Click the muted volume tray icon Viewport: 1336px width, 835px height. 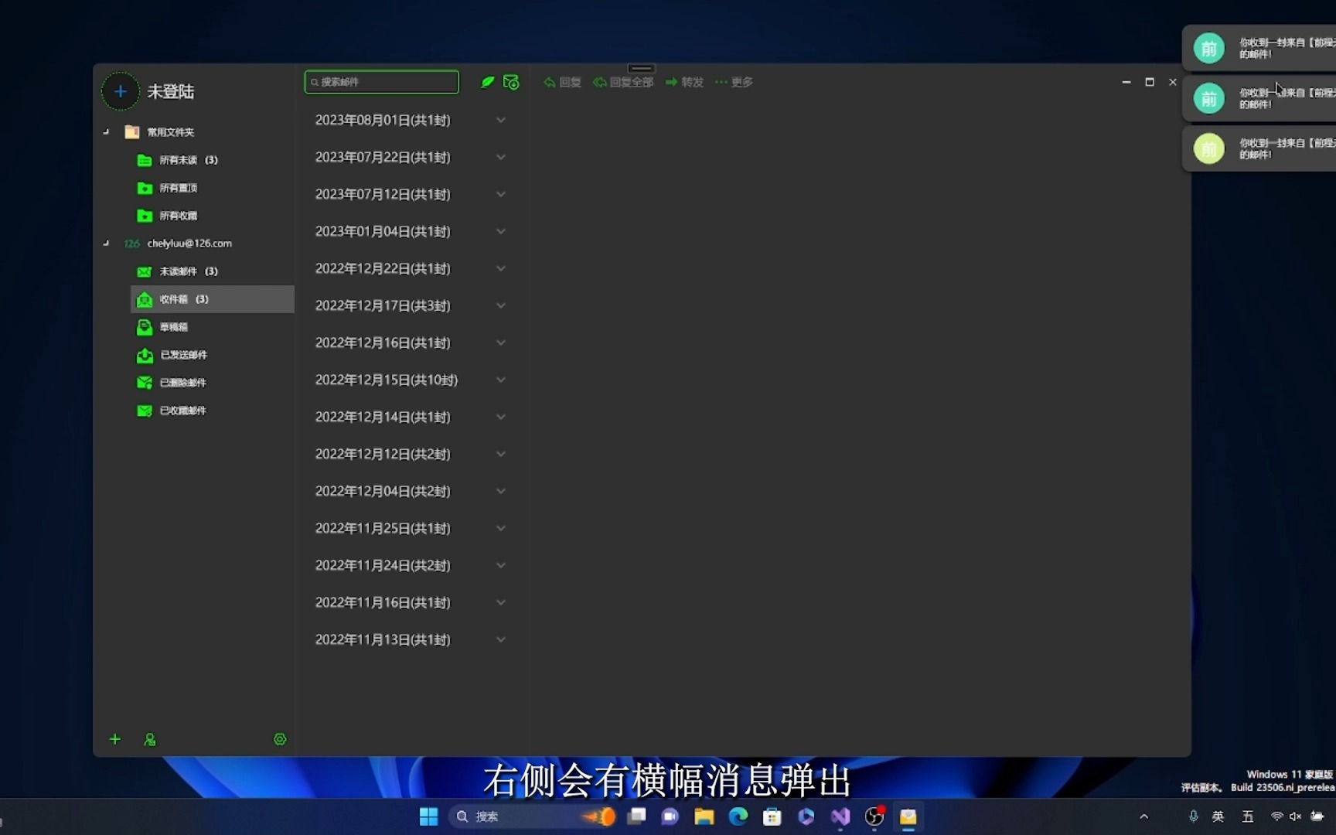tap(1295, 816)
